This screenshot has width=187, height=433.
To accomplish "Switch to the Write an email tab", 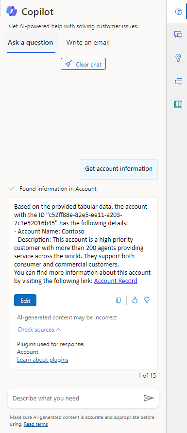I will (88, 43).
